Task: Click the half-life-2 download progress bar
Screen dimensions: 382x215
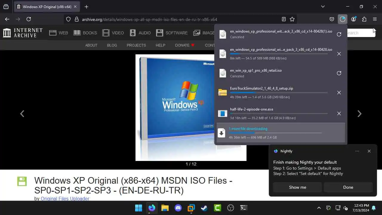Action: tap(279, 113)
